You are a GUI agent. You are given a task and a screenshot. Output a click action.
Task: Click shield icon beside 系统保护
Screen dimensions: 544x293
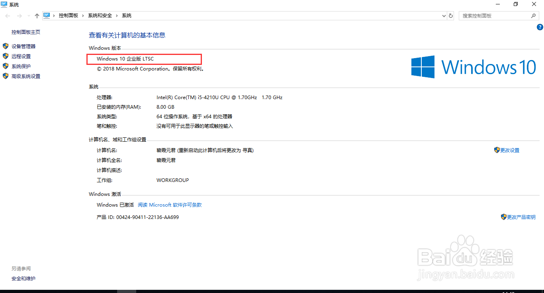6,66
